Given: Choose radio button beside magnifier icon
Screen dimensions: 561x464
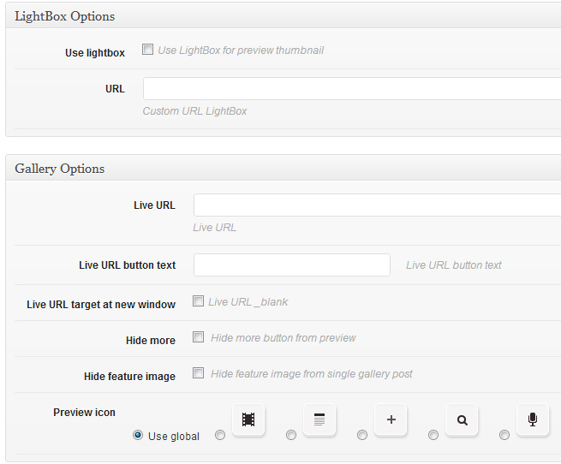Looking at the screenshot, I should [433, 435].
